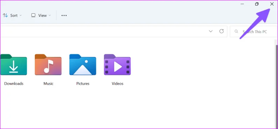Open the See more three-dots menu
The height and width of the screenshot is (129, 278).
tap(64, 15)
